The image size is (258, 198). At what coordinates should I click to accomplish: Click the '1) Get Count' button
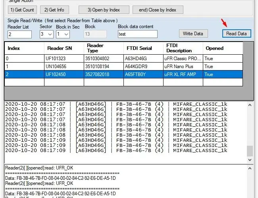22,10
